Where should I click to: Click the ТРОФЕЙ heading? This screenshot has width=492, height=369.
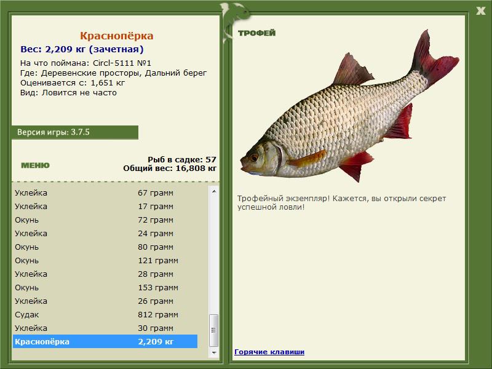[256, 33]
